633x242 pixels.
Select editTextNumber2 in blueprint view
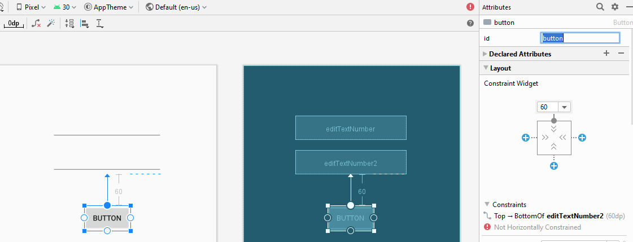[x=351, y=162]
